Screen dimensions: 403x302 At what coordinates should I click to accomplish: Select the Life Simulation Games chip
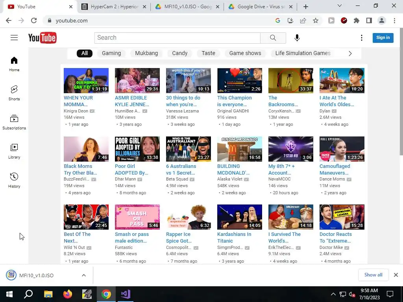pos(303,53)
